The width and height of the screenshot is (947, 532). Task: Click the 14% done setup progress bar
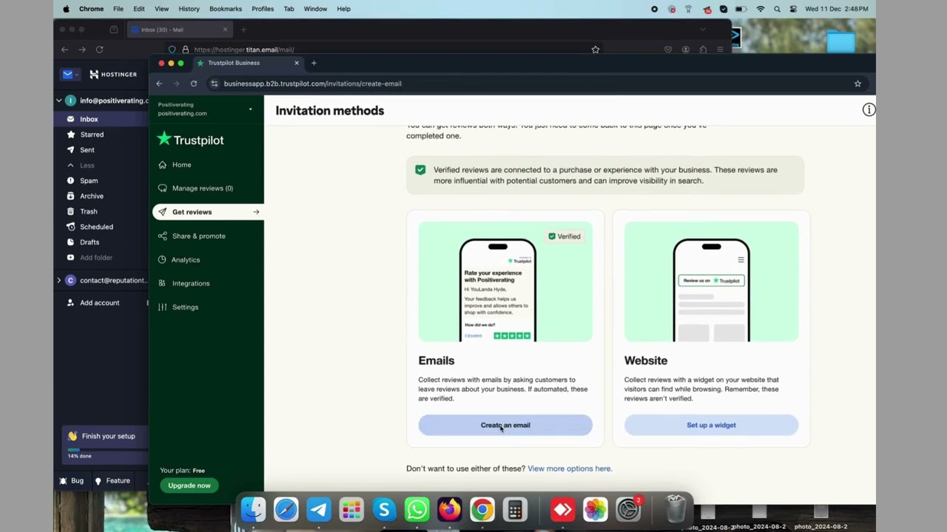[x=106, y=449]
